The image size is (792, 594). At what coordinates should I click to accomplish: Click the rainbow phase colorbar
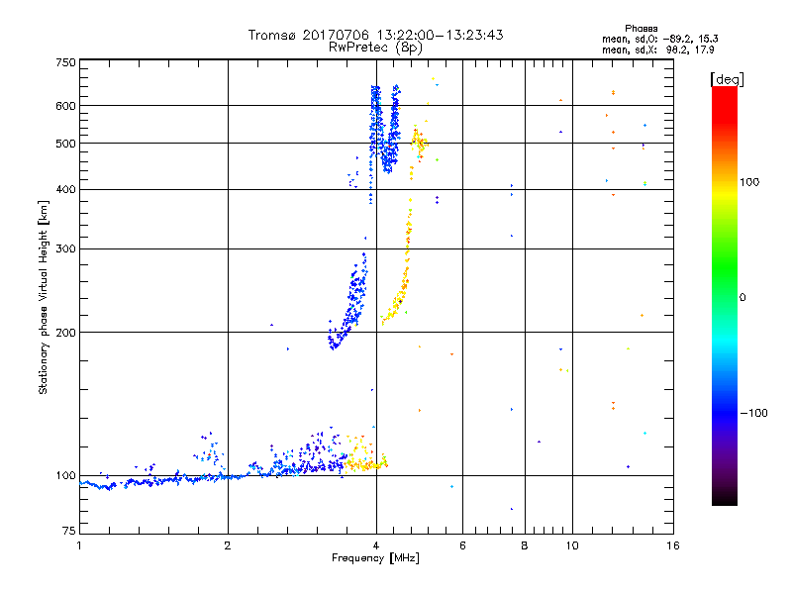[725, 295]
